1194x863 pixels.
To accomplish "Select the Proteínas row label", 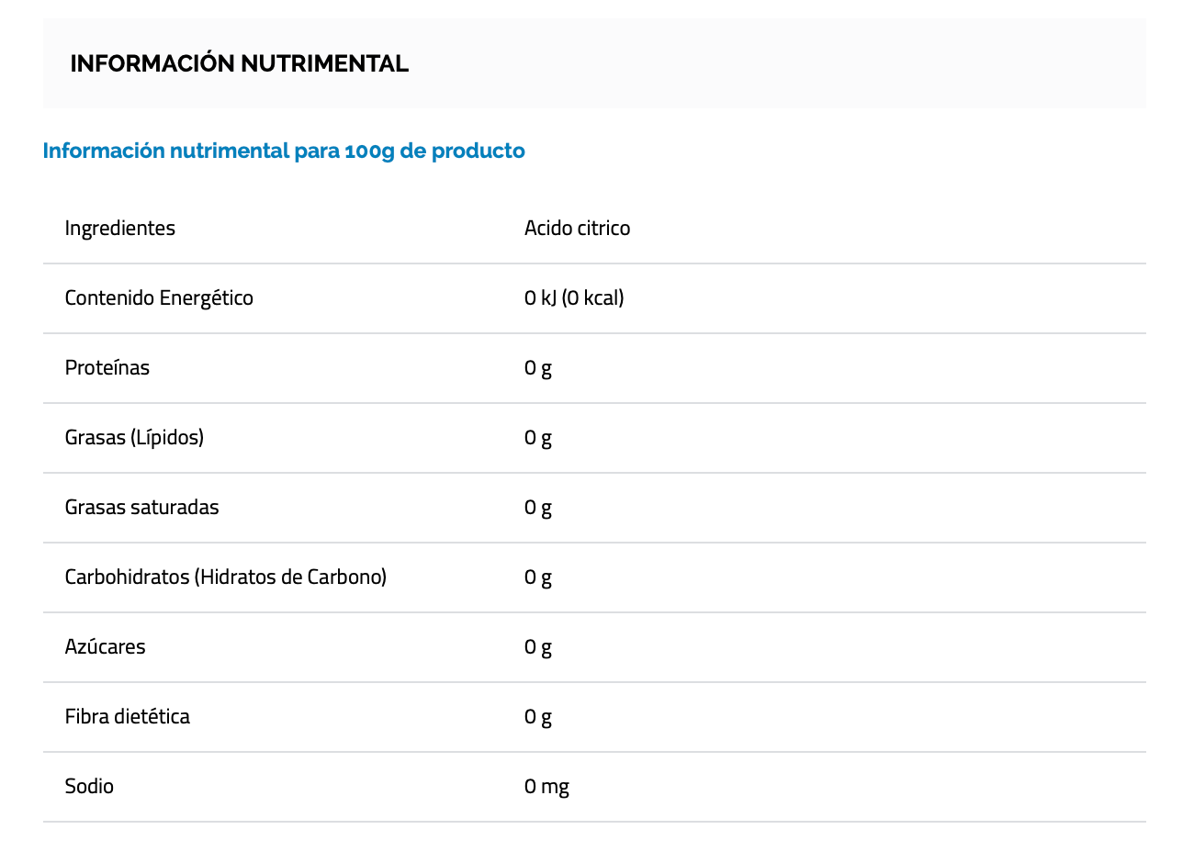I will [107, 367].
